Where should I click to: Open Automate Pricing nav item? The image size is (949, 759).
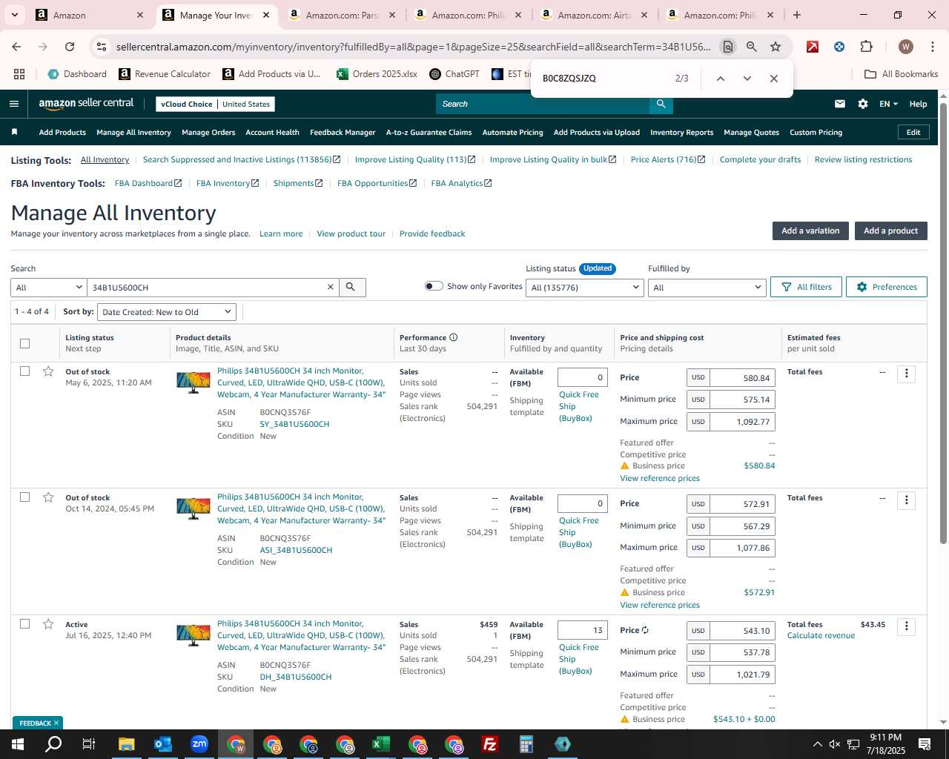pyautogui.click(x=512, y=133)
